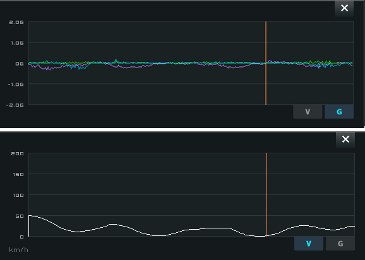Switch lower graph to G mode
Screen dimensions: 365x260
point(340,244)
